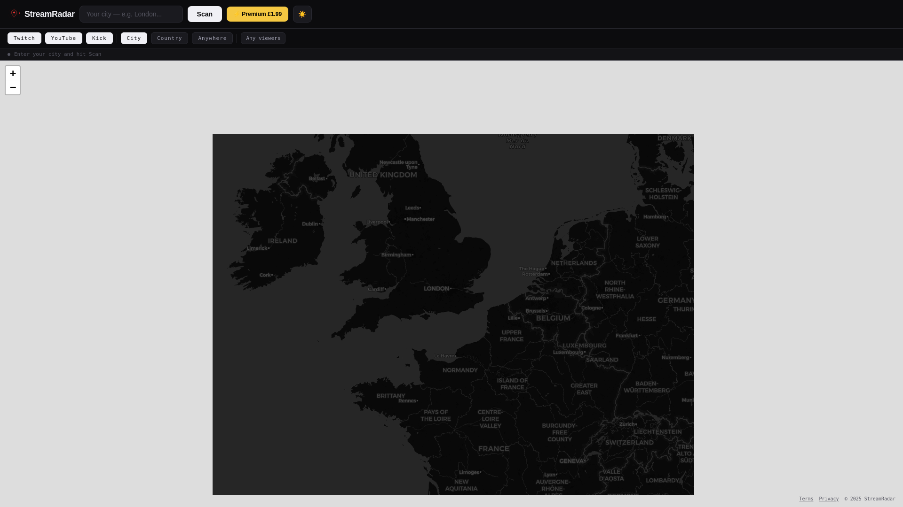Click the Brussels label on the map
903x507 pixels.
click(x=535, y=311)
